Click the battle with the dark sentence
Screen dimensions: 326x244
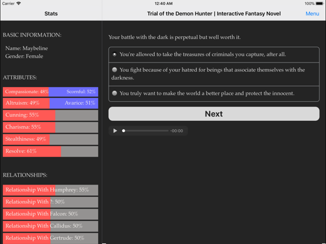[174, 37]
